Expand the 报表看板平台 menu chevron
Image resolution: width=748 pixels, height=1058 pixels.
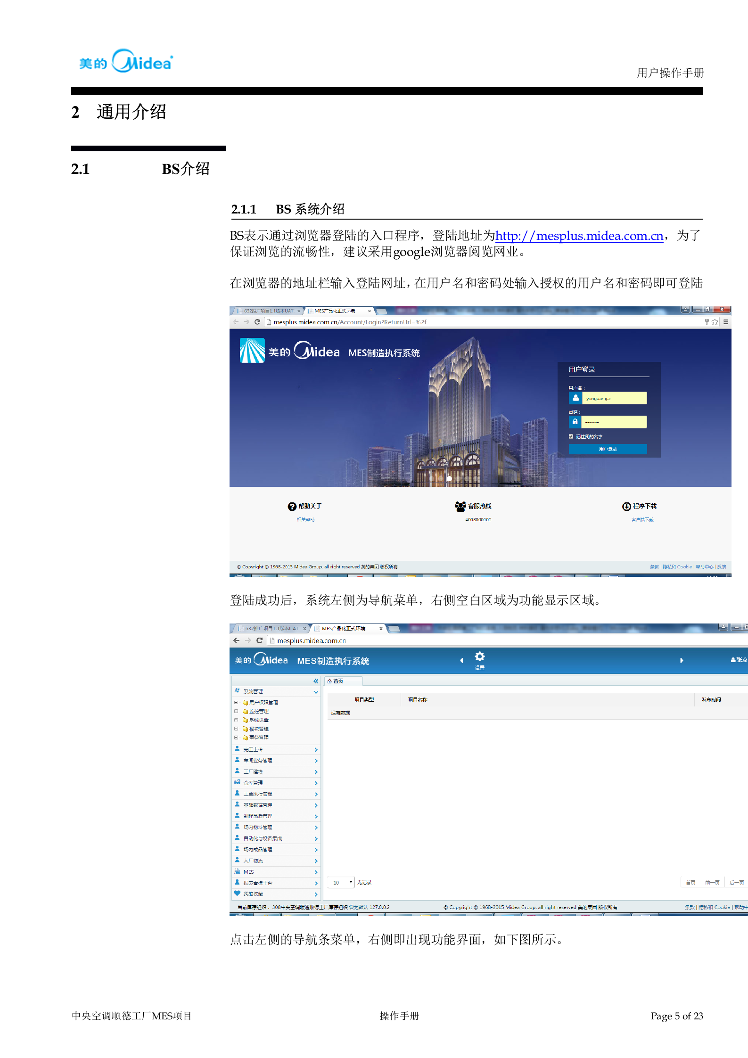(316, 883)
